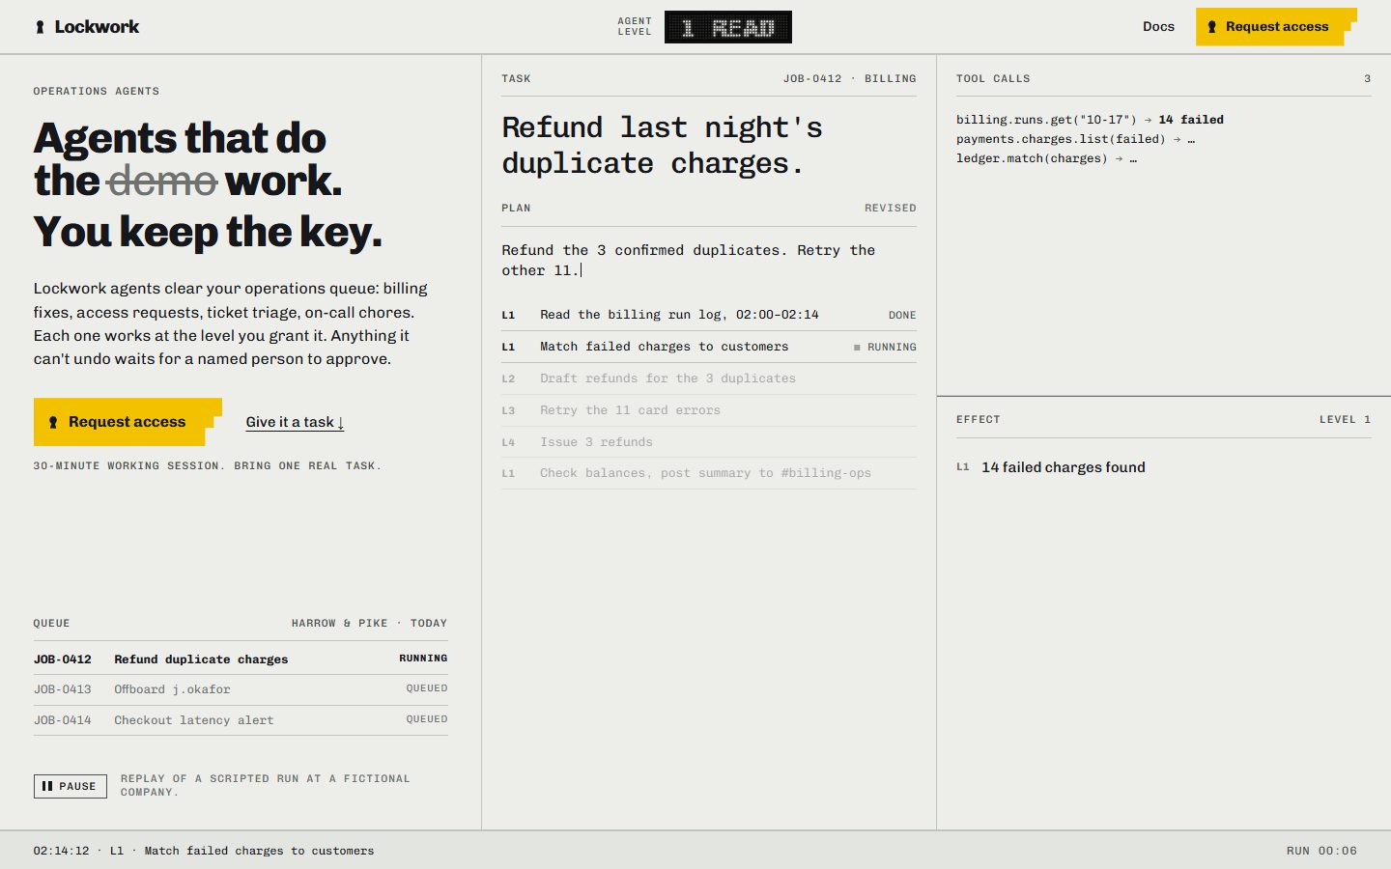Click the hero Request access button
The height and width of the screenshot is (869, 1391).
pyautogui.click(x=128, y=422)
